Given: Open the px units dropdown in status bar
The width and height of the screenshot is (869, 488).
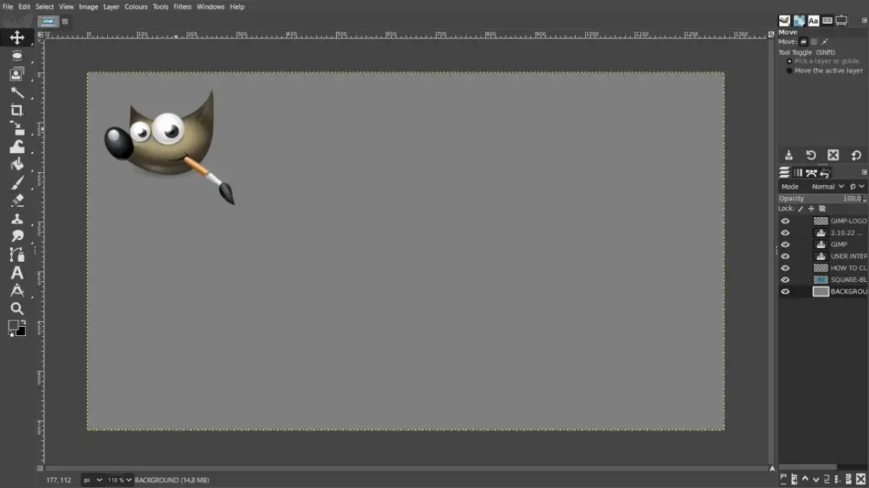Looking at the screenshot, I should pyautogui.click(x=93, y=480).
